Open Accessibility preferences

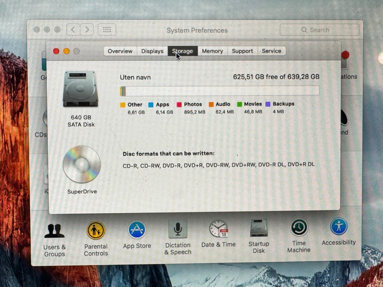339,232
